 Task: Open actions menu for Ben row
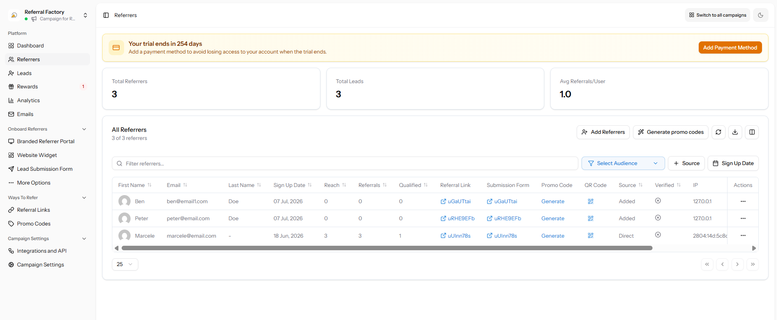pyautogui.click(x=743, y=201)
